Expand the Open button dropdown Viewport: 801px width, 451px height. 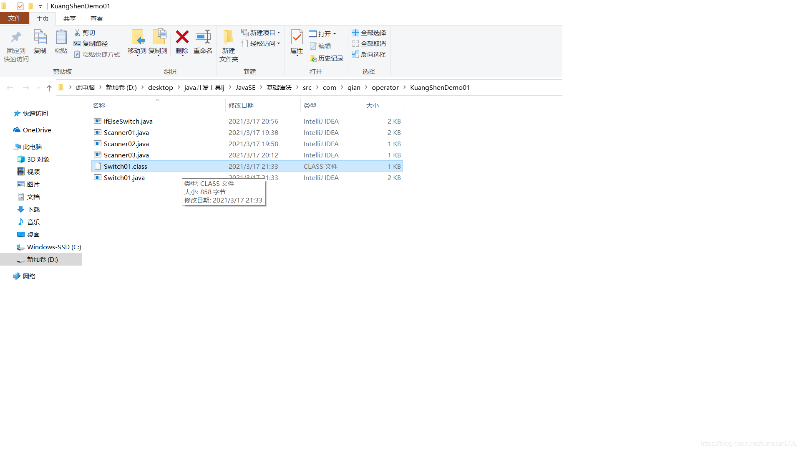pyautogui.click(x=335, y=34)
